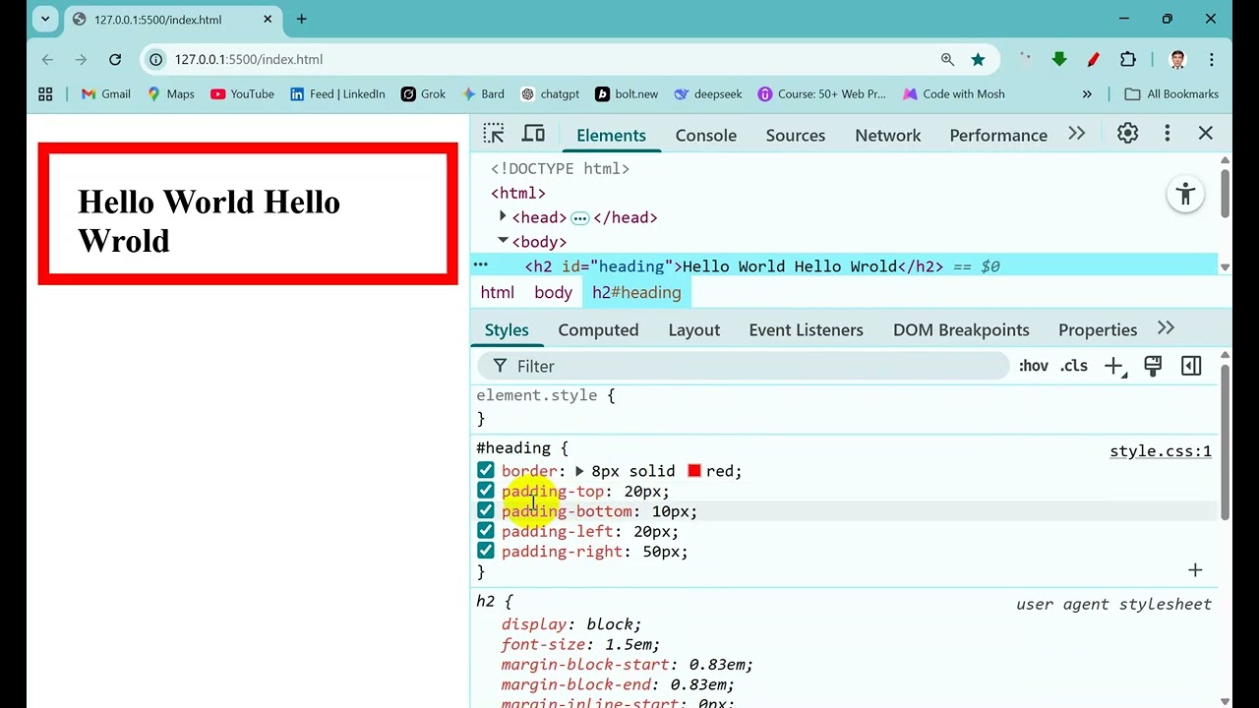Open the Chrome profile avatar

click(1177, 59)
